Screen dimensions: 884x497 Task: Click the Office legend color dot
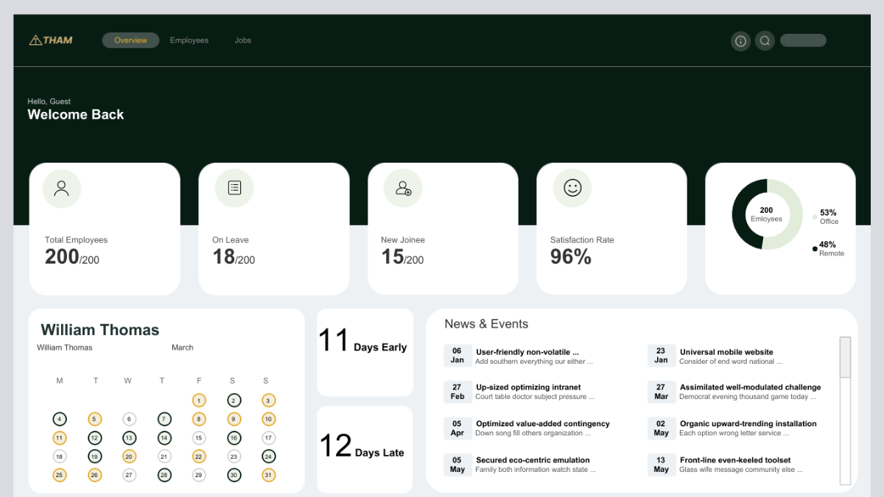click(815, 217)
